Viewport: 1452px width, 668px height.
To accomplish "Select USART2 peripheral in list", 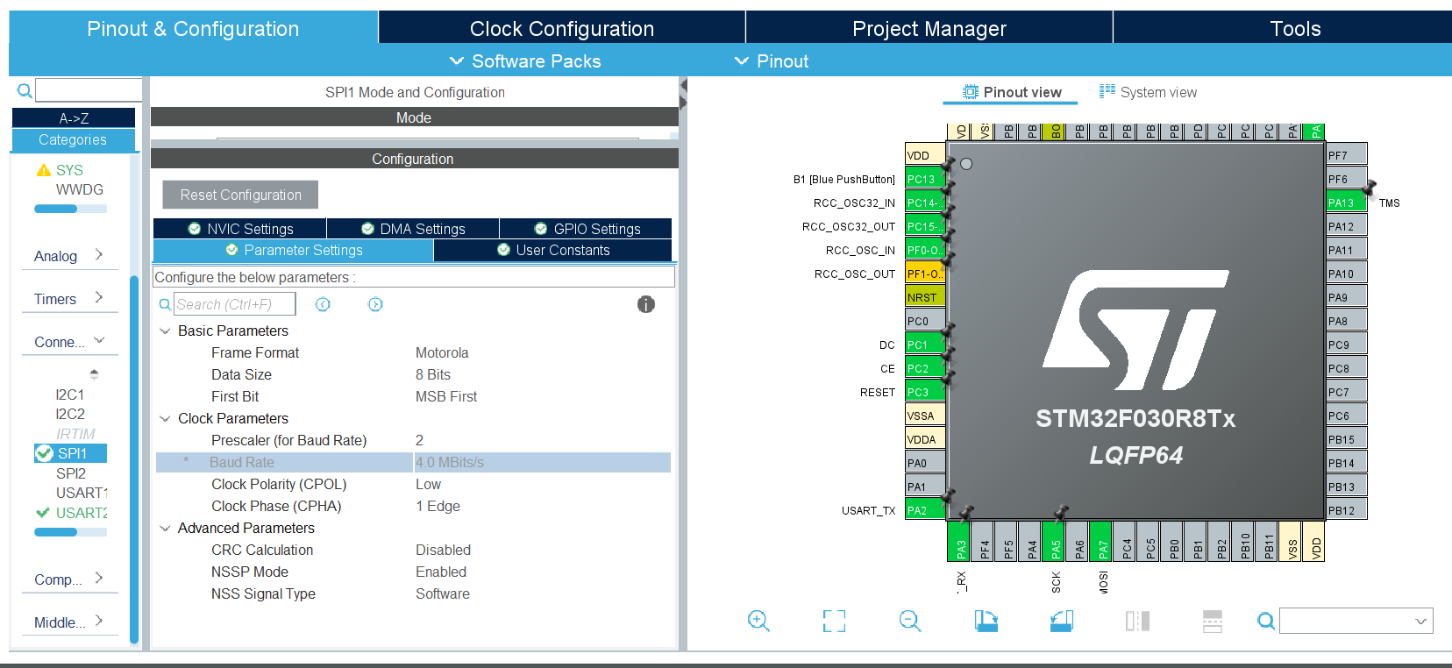I will tap(81, 513).
